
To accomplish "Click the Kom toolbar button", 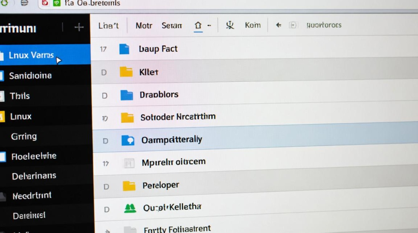I will tap(253, 25).
